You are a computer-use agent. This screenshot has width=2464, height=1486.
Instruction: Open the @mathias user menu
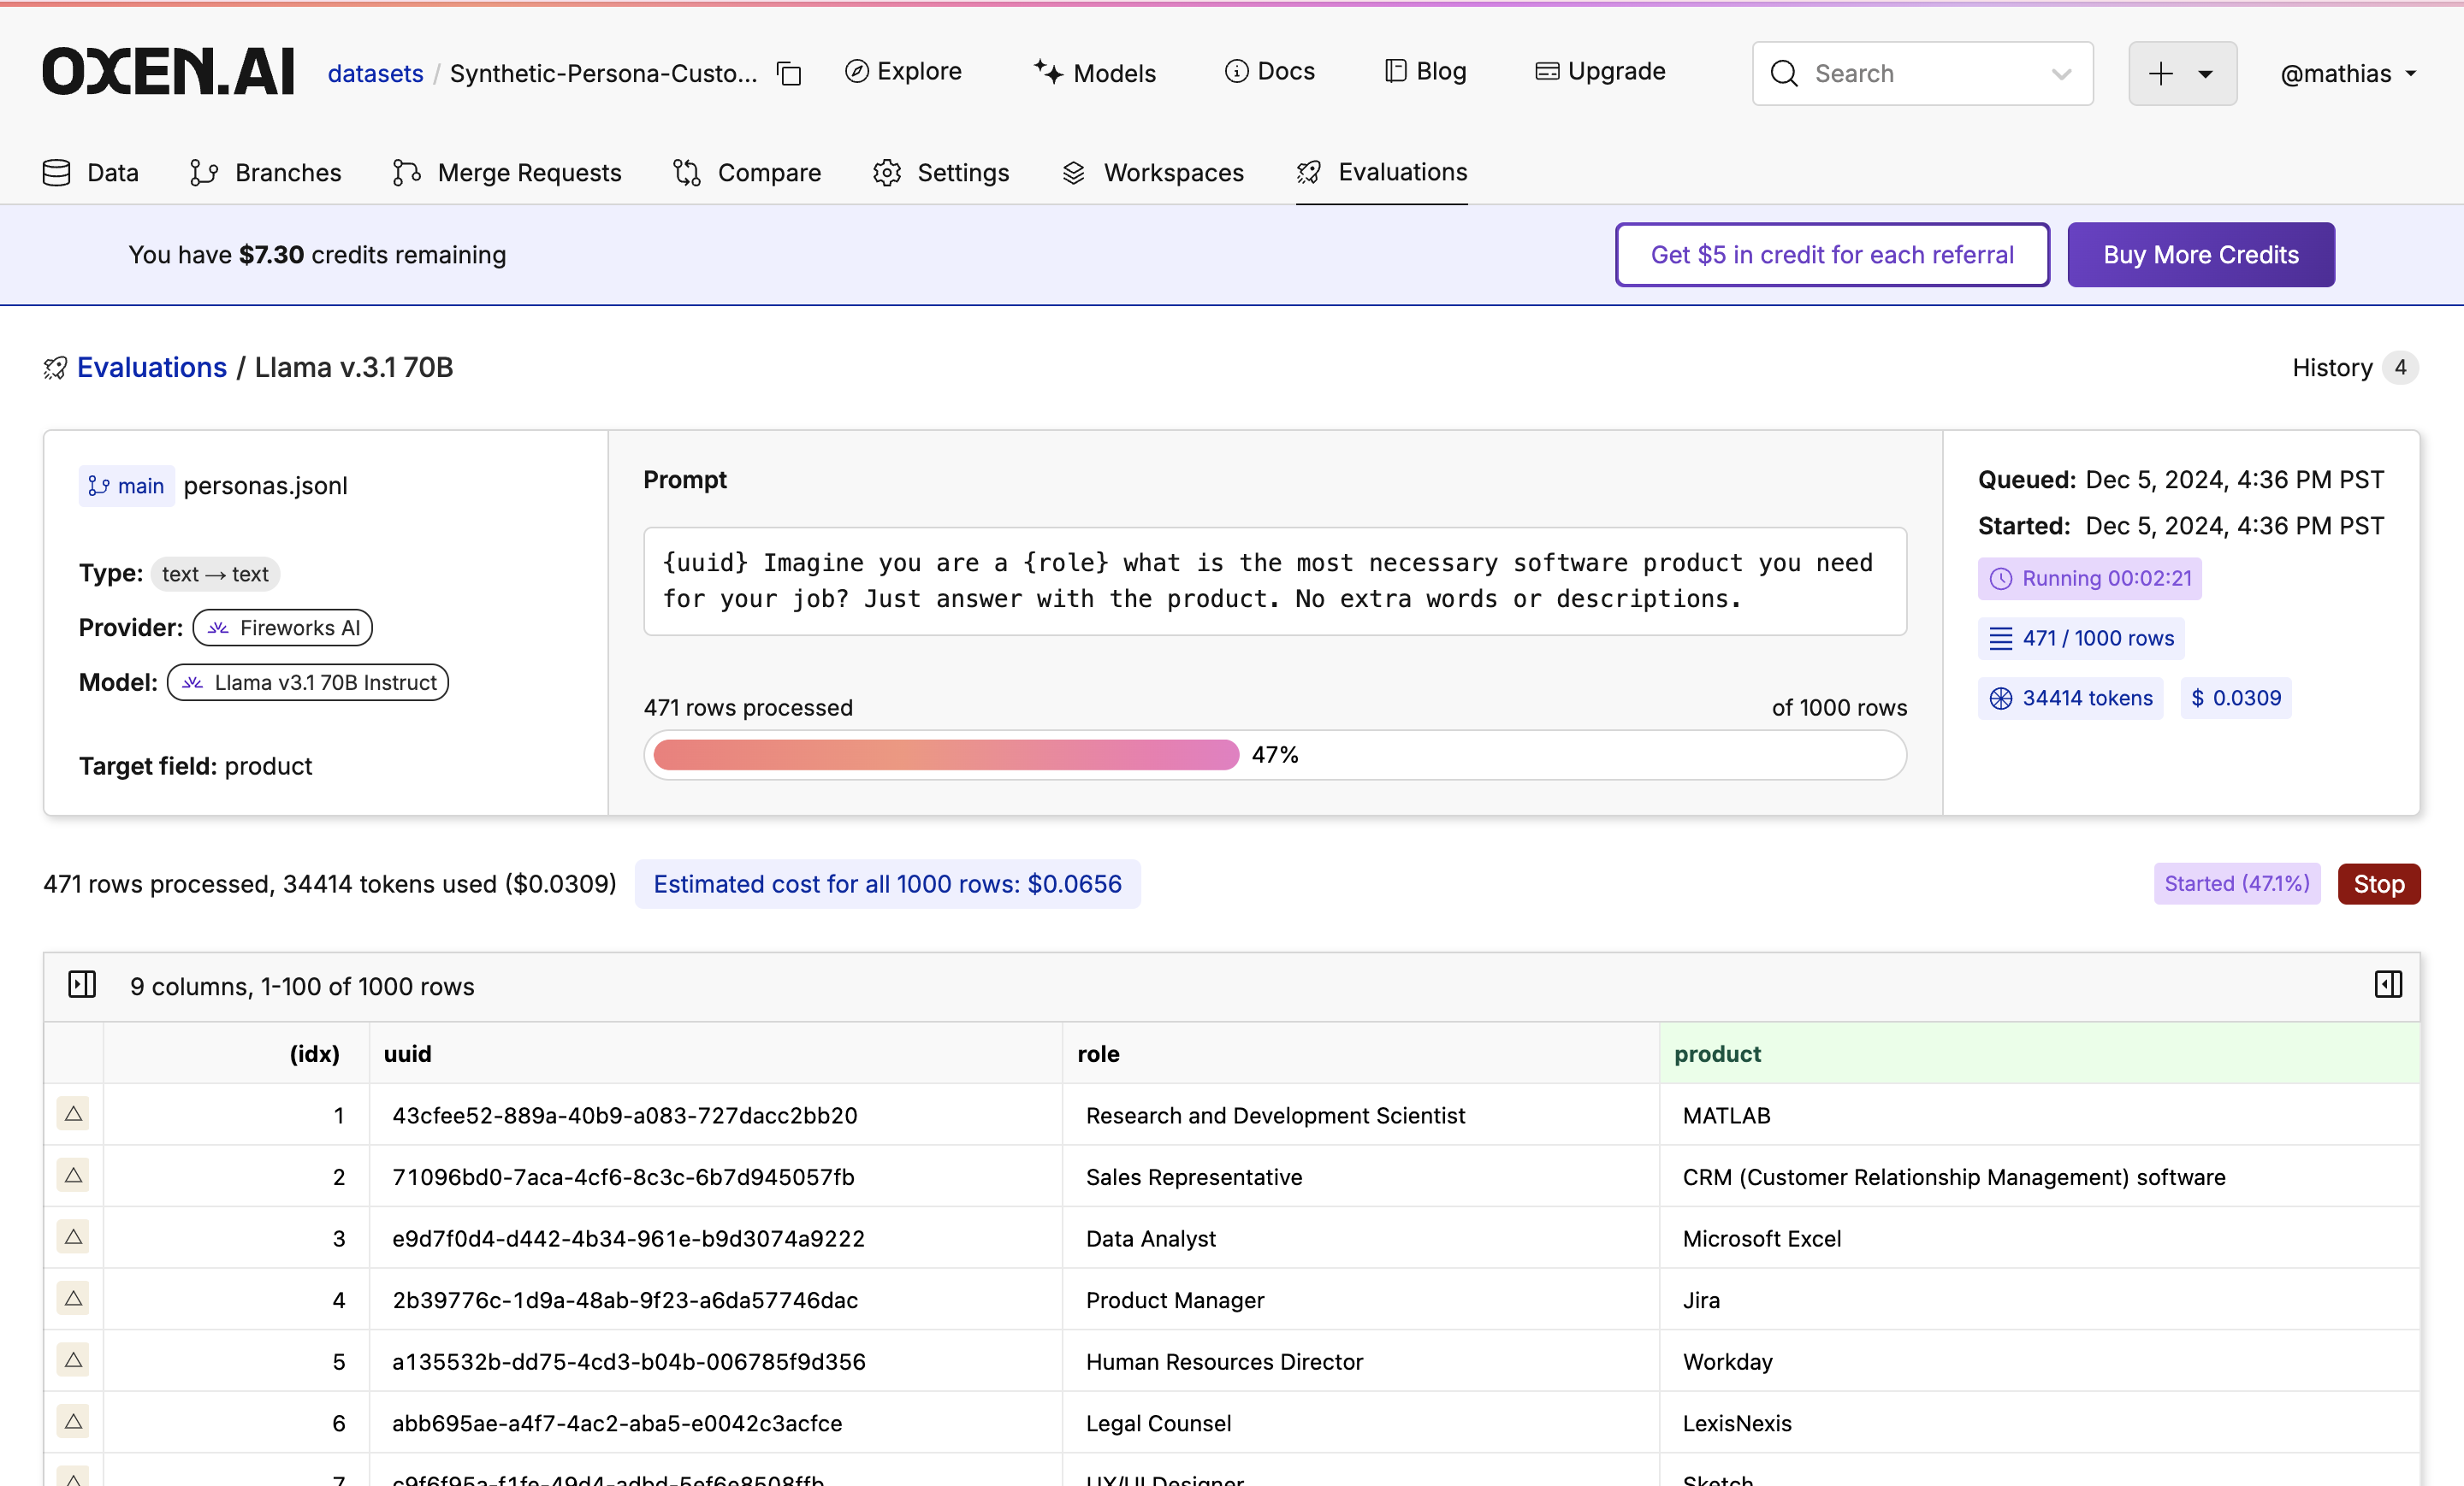[2347, 73]
